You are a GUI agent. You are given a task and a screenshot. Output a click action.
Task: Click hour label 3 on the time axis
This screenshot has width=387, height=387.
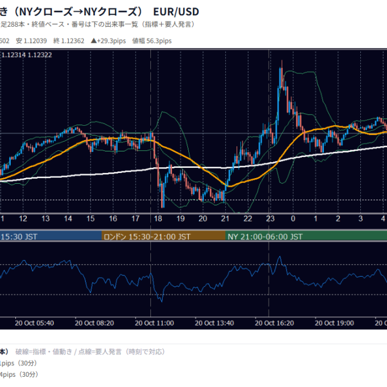tap(360, 219)
